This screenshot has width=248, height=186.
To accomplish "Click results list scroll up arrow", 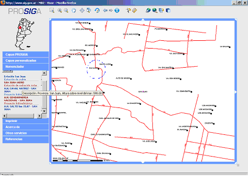I will coord(44,73).
